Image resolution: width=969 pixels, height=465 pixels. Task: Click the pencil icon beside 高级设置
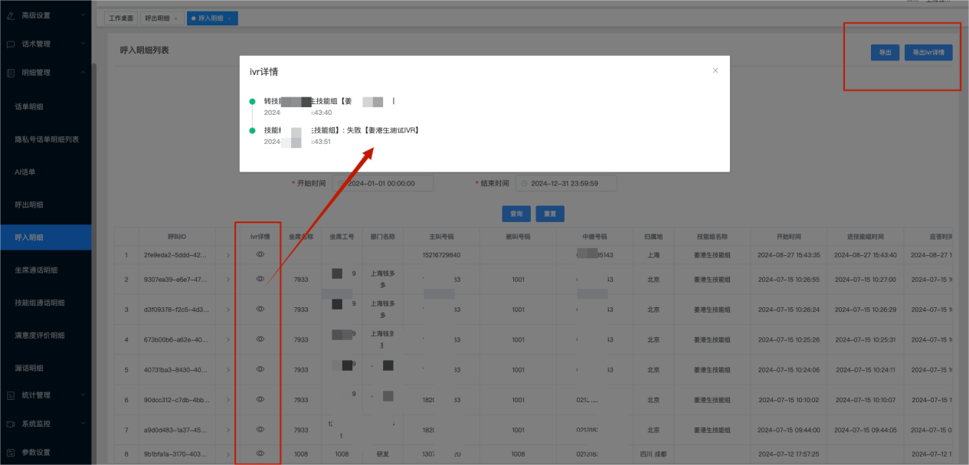point(11,15)
